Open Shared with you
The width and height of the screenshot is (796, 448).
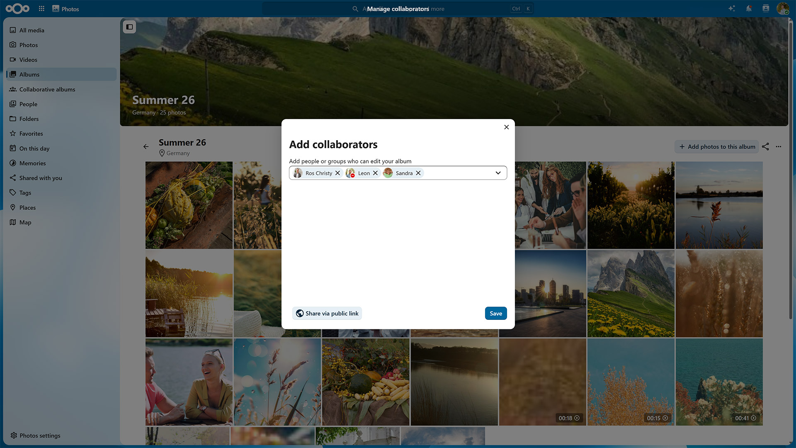(x=61, y=178)
